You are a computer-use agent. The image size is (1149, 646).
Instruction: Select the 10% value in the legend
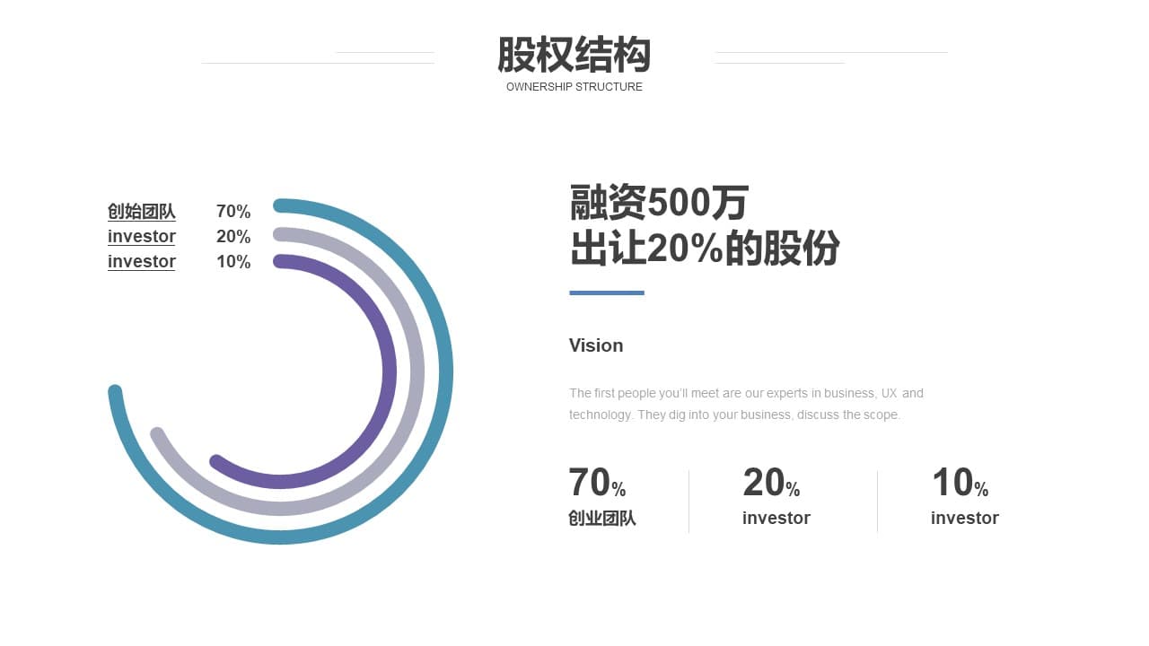pyautogui.click(x=233, y=262)
